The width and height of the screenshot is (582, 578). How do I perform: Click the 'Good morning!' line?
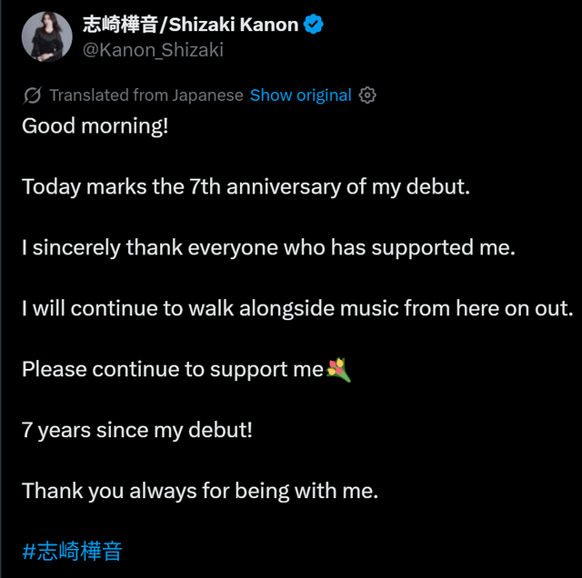tap(95, 125)
